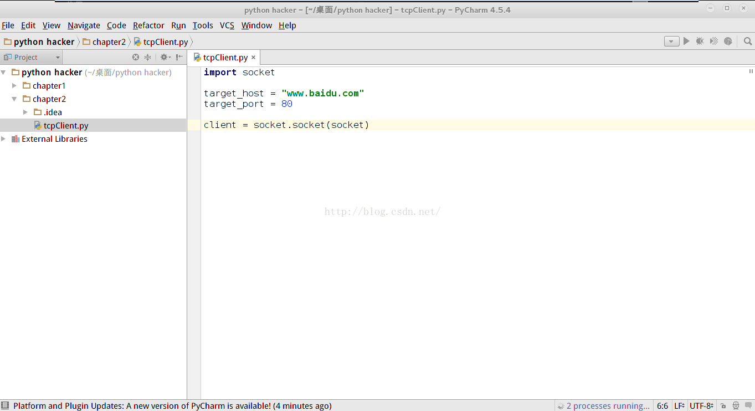Click the background processes spinner icon
Viewport: 755px width, 411px height.
point(561,406)
